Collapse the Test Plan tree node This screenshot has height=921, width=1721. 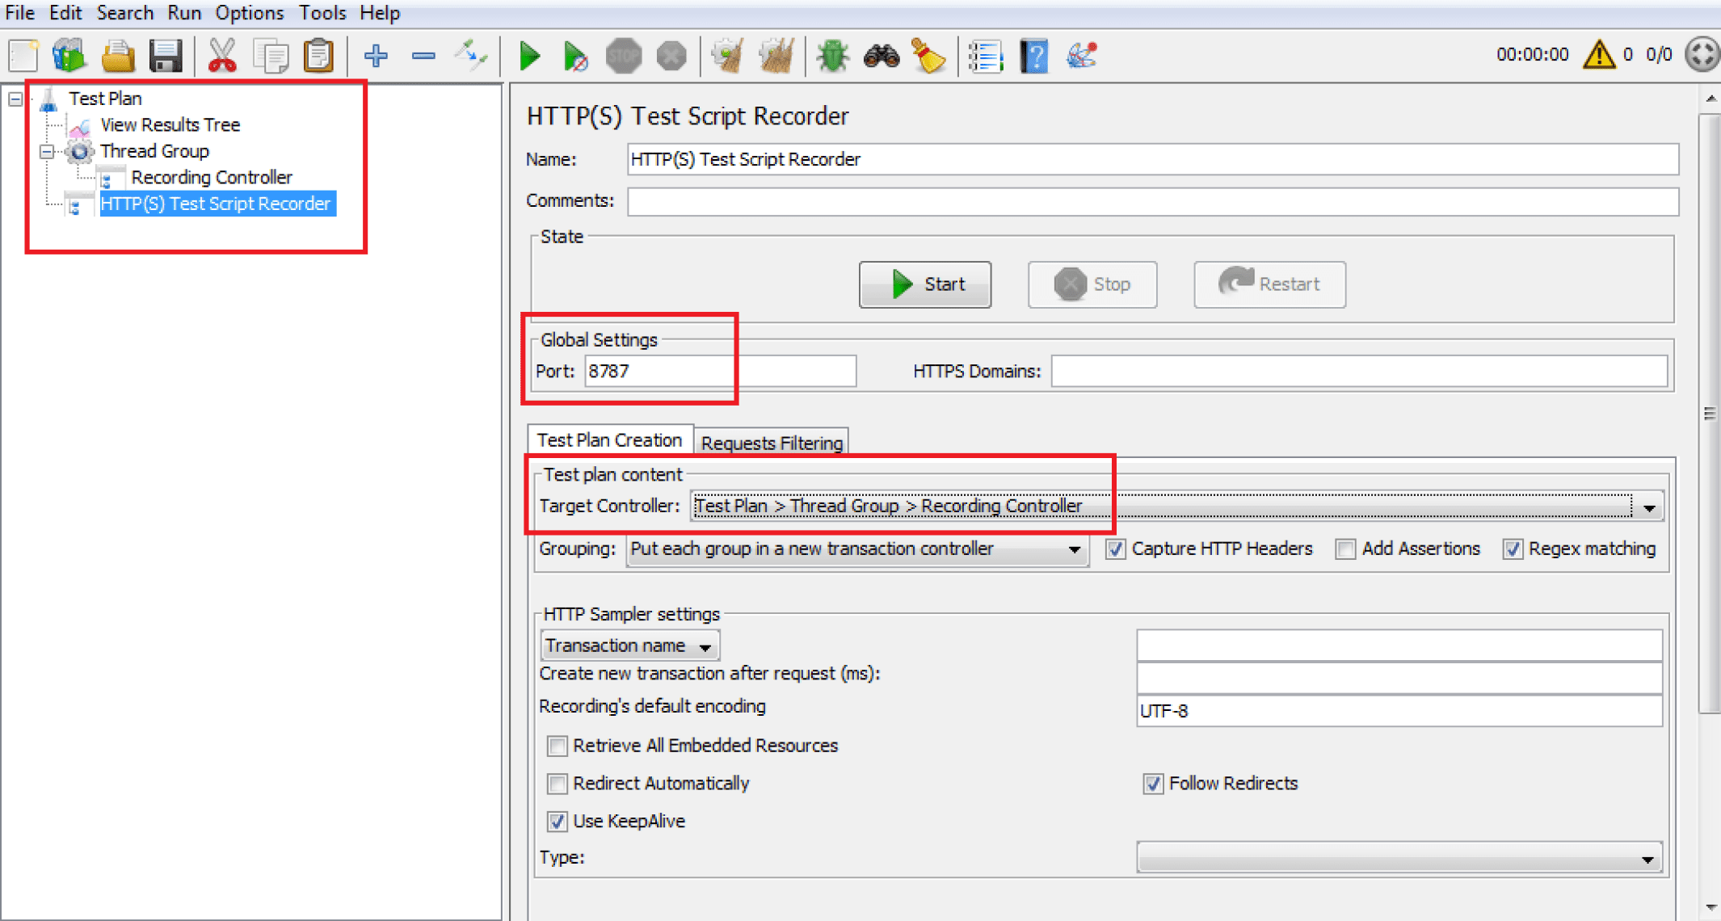15,99
